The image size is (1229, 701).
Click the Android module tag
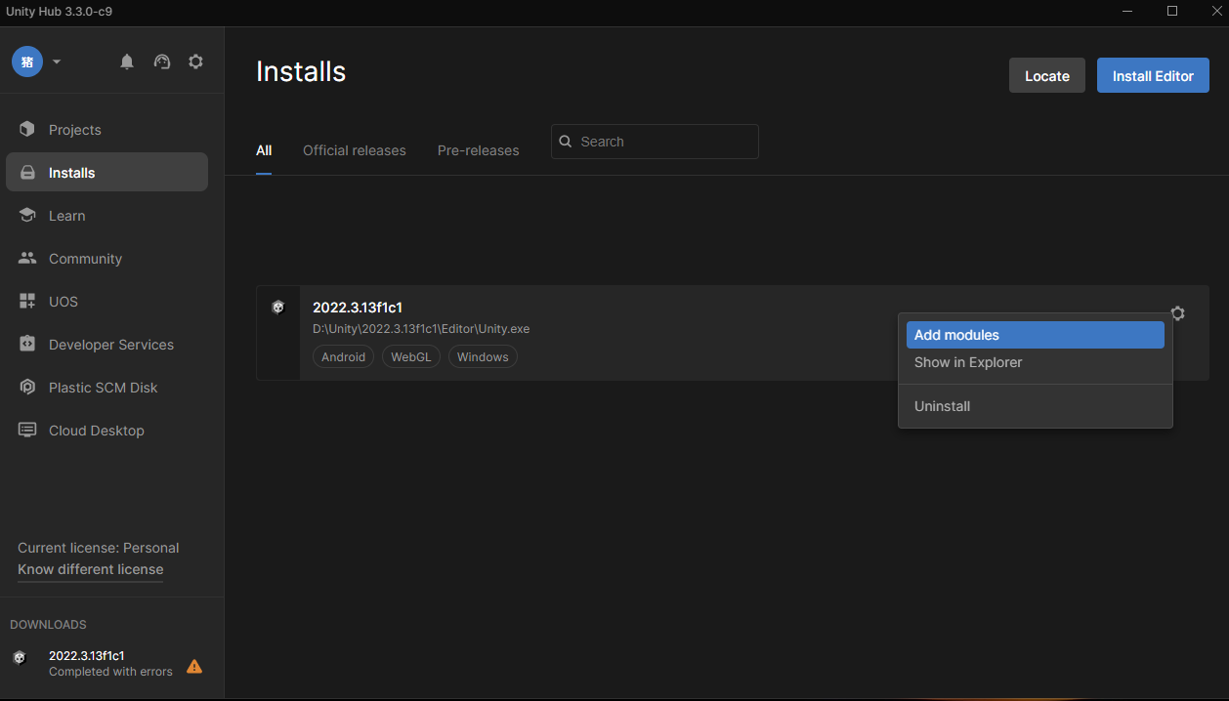343,357
